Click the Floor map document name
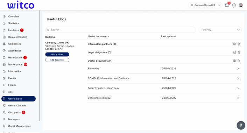This screenshot has height=133, width=247. click(93, 69)
